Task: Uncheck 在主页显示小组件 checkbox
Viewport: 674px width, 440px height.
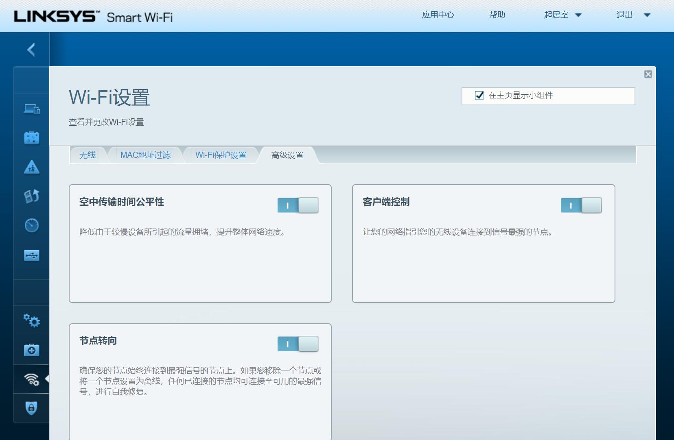Action: click(479, 96)
